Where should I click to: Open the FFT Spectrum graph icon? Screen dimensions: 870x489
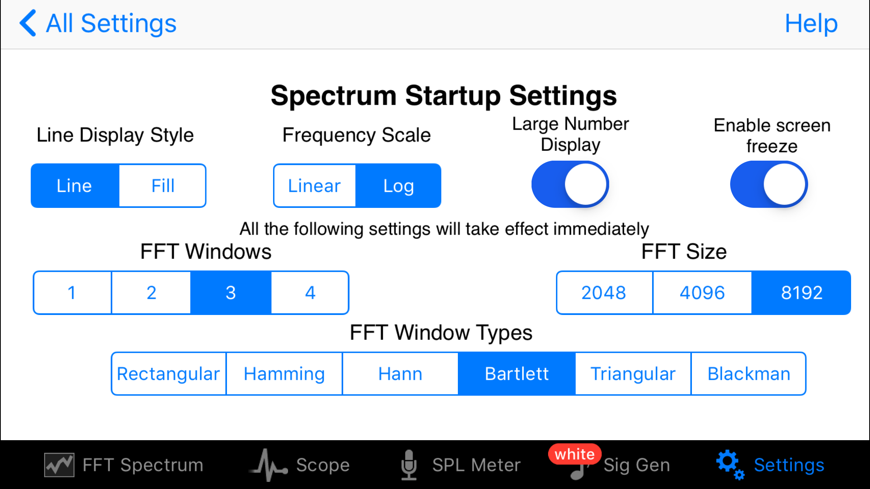point(59,465)
